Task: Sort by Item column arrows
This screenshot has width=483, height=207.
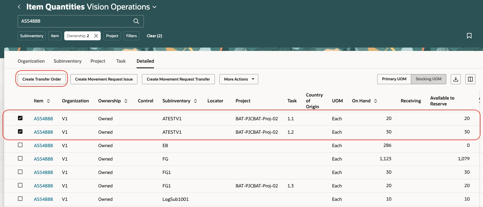Action: pos(48,101)
